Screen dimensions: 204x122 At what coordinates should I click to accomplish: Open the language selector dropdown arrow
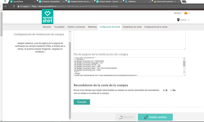click(x=189, y=13)
